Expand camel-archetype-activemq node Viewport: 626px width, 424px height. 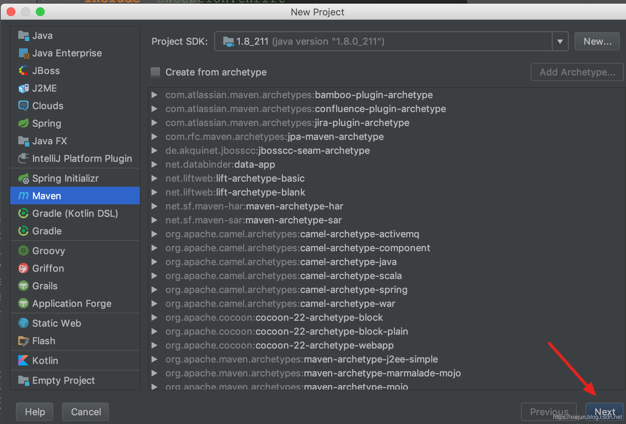click(x=154, y=234)
